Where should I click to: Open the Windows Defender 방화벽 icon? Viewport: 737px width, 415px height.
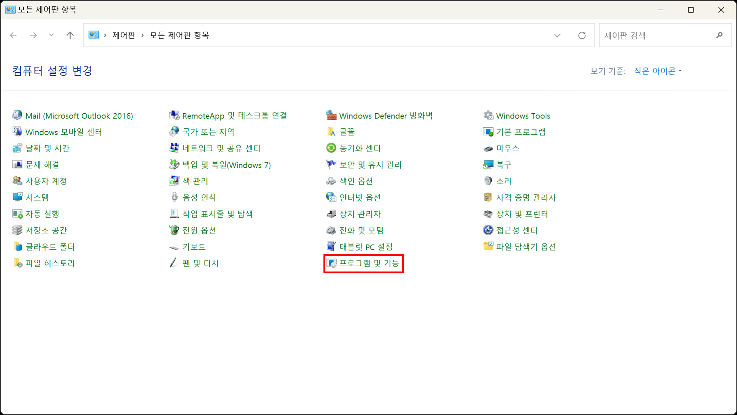point(331,115)
